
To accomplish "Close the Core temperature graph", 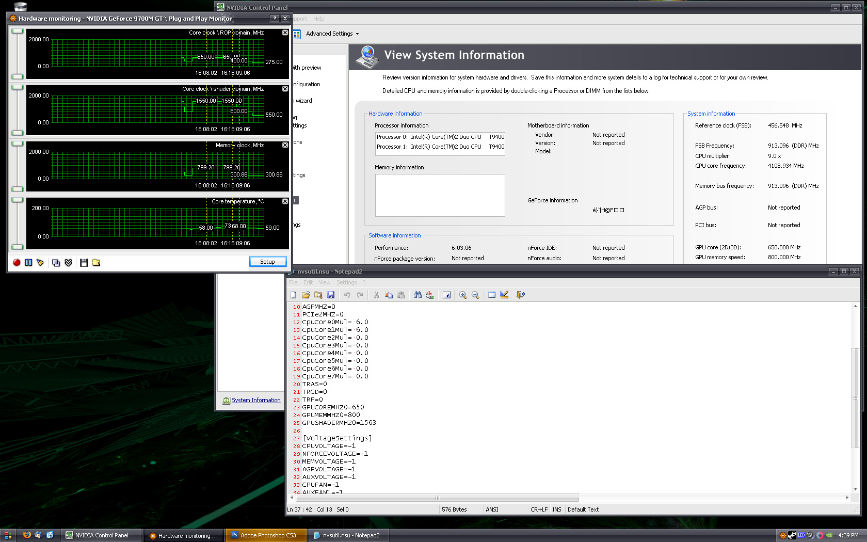I will [x=285, y=201].
